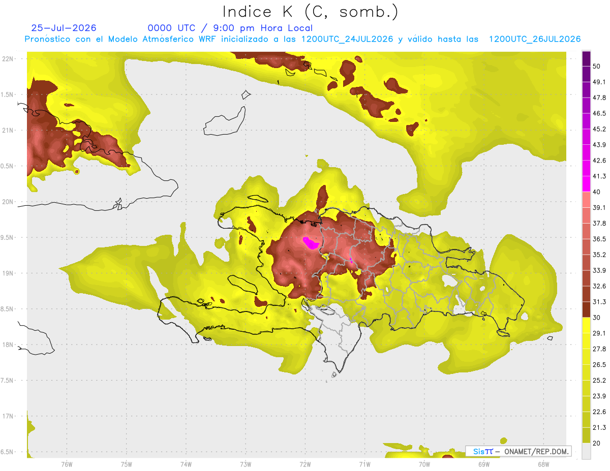
Task: Click the colorbar label '27.8'
Action: point(600,349)
